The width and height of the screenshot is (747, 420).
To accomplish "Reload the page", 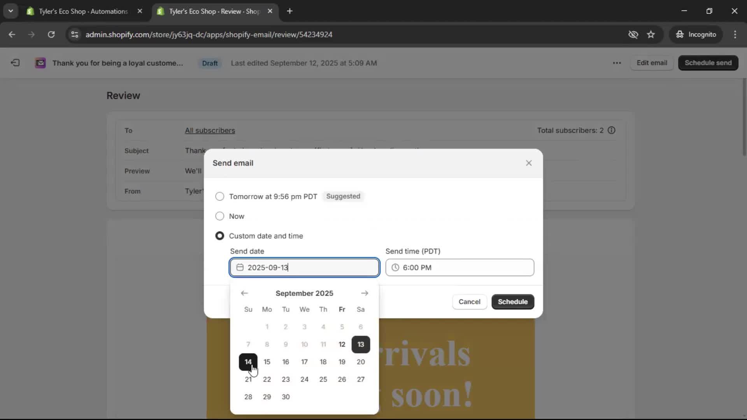I will pos(51,34).
